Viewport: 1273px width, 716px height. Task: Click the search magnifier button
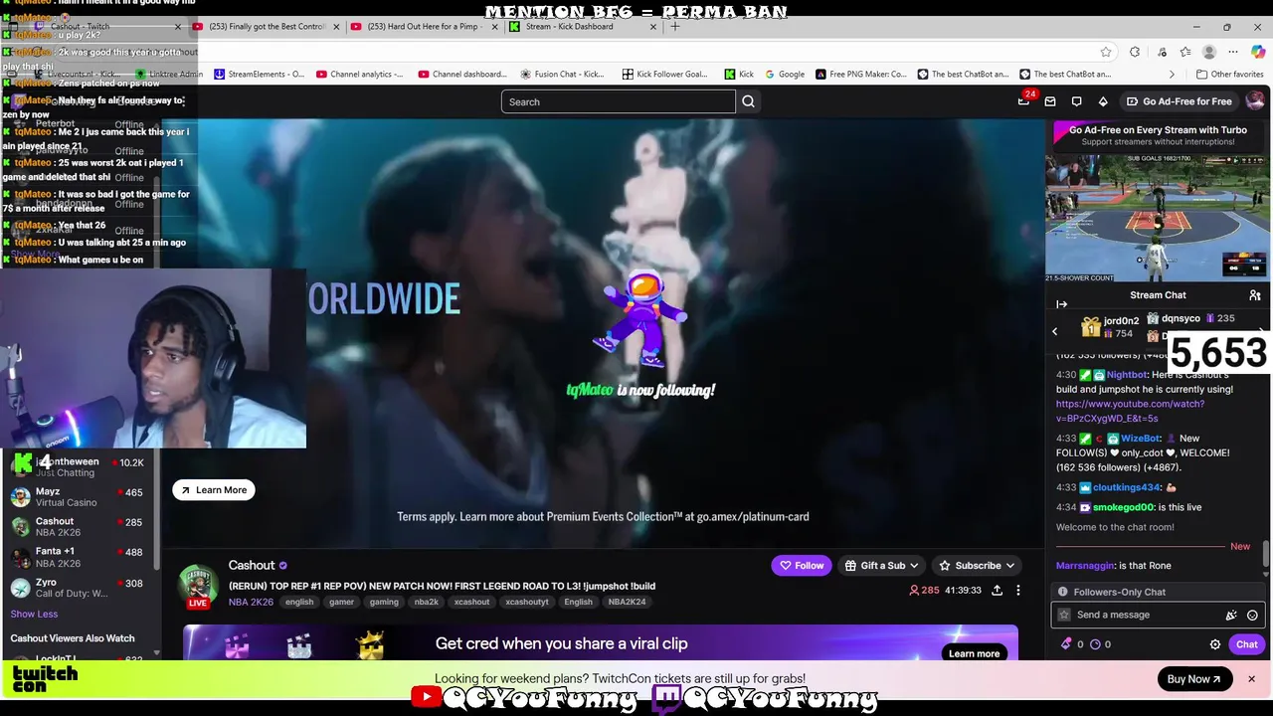click(x=748, y=101)
